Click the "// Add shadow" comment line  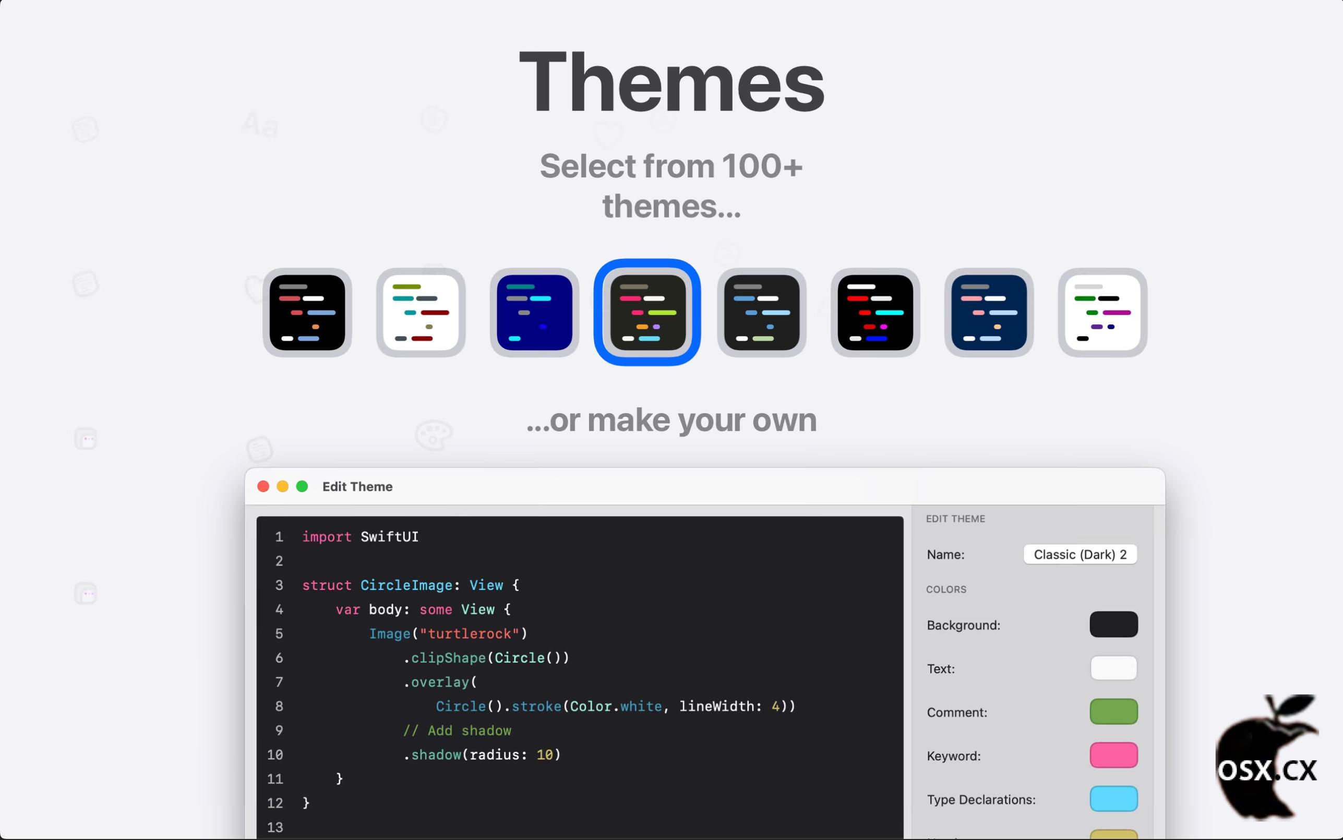pyautogui.click(x=457, y=730)
